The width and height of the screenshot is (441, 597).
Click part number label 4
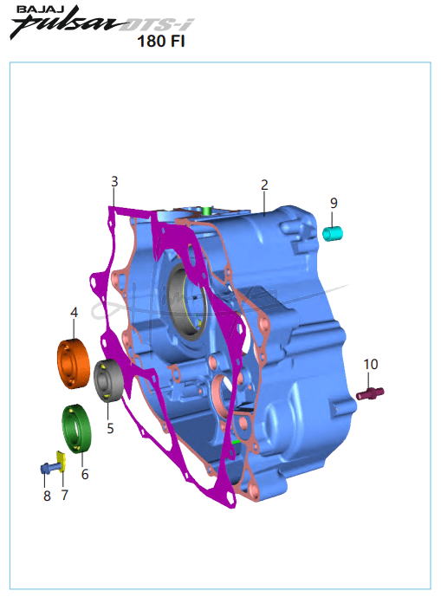pos(74,312)
